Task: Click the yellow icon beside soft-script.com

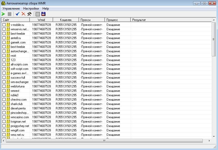Action: pyautogui.click(x=8, y=69)
